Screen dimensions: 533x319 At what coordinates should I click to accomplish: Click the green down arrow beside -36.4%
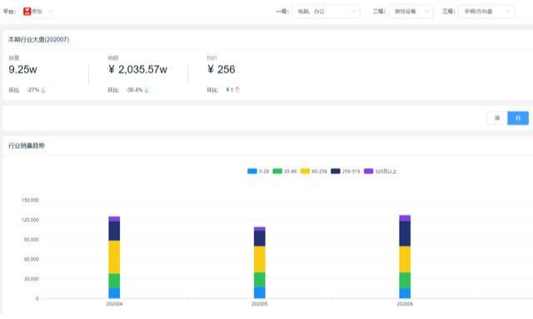pyautogui.click(x=147, y=90)
